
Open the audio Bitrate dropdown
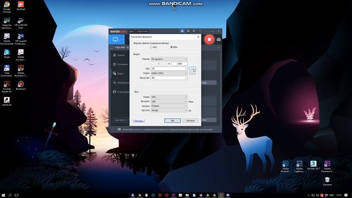point(169,101)
